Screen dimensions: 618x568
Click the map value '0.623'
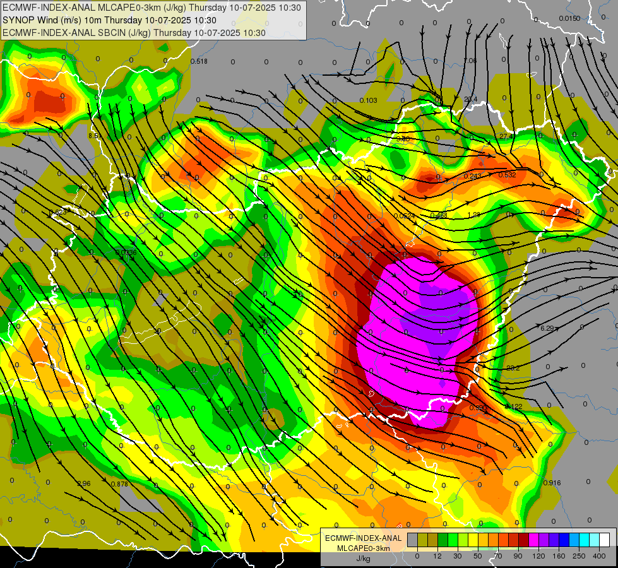(58, 212)
